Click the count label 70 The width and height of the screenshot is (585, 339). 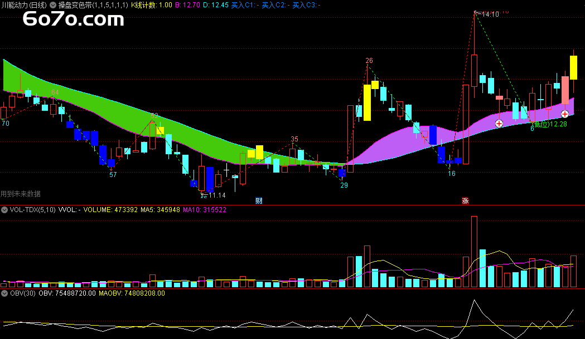6,124
